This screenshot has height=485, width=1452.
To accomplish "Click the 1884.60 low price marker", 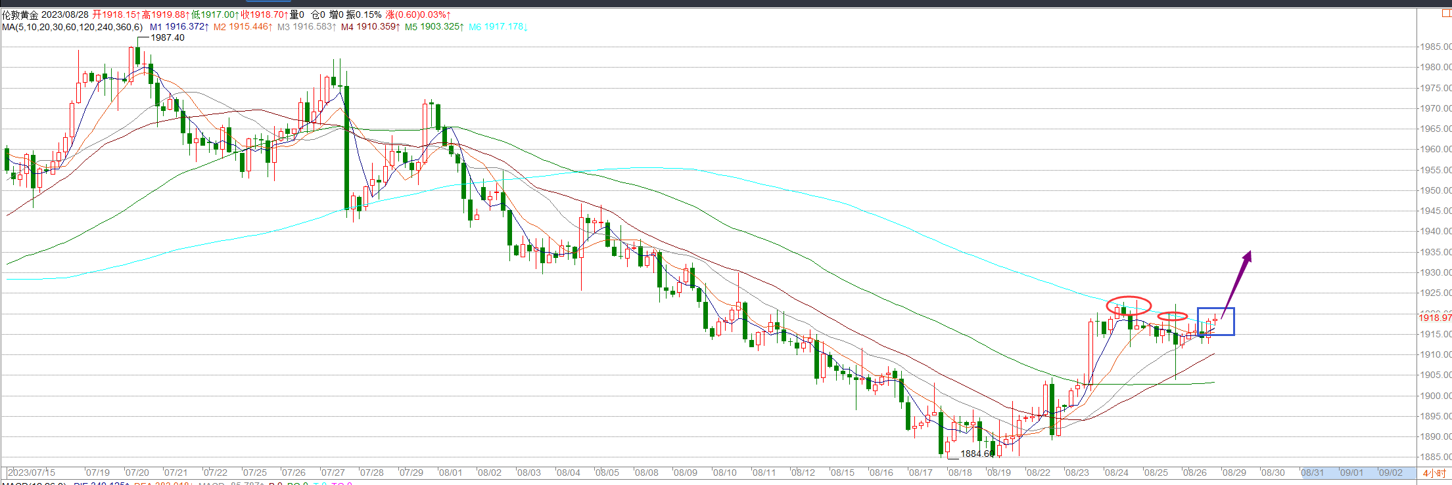I will pyautogui.click(x=977, y=453).
